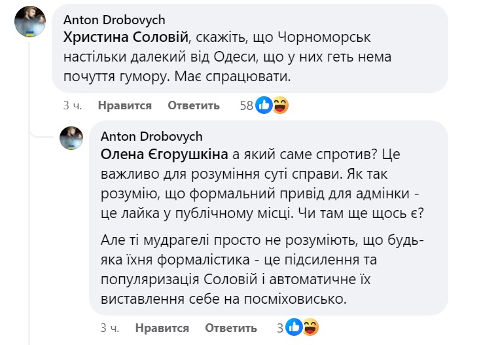Like the reply with its Нравится button

point(162,328)
